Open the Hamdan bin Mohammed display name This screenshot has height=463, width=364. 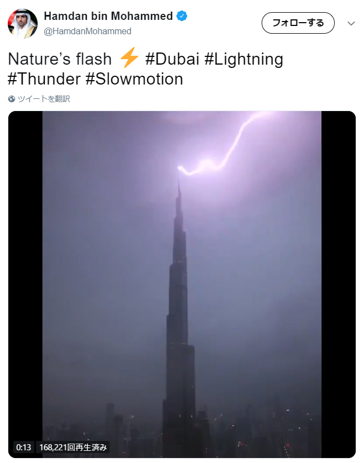[x=108, y=17]
